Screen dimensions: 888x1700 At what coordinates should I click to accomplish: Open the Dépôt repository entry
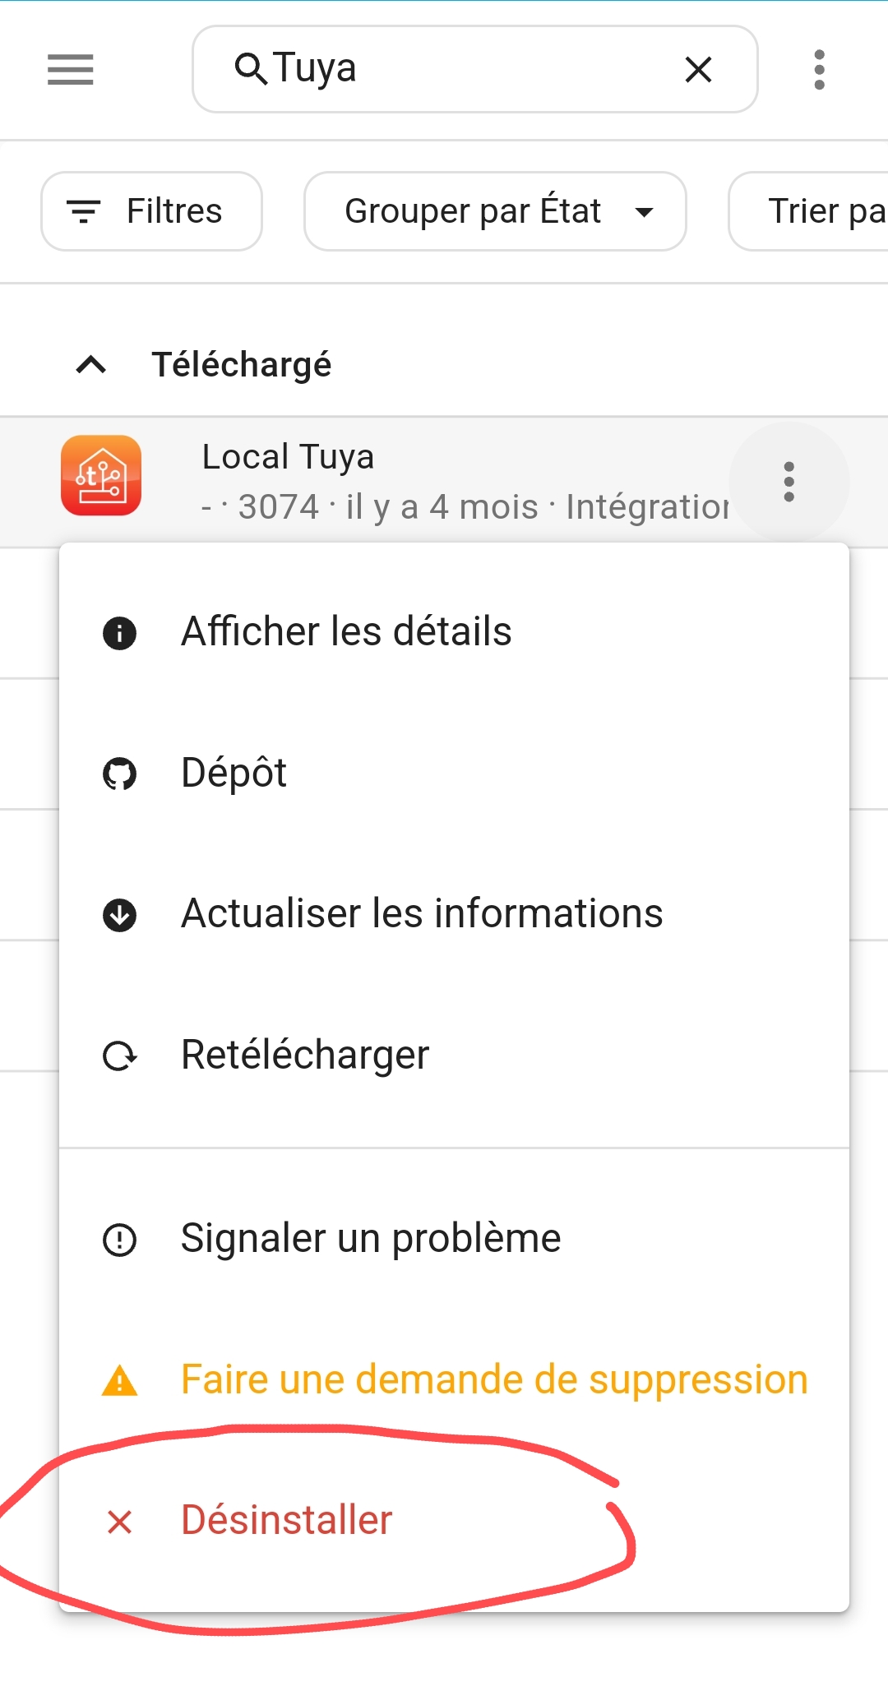234,774
